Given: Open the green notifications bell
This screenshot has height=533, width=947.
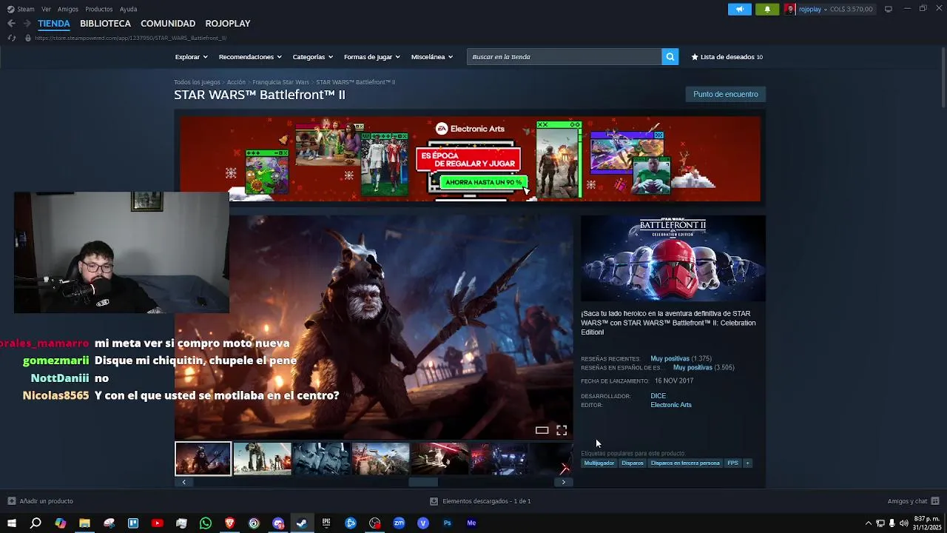Looking at the screenshot, I should pos(767,9).
